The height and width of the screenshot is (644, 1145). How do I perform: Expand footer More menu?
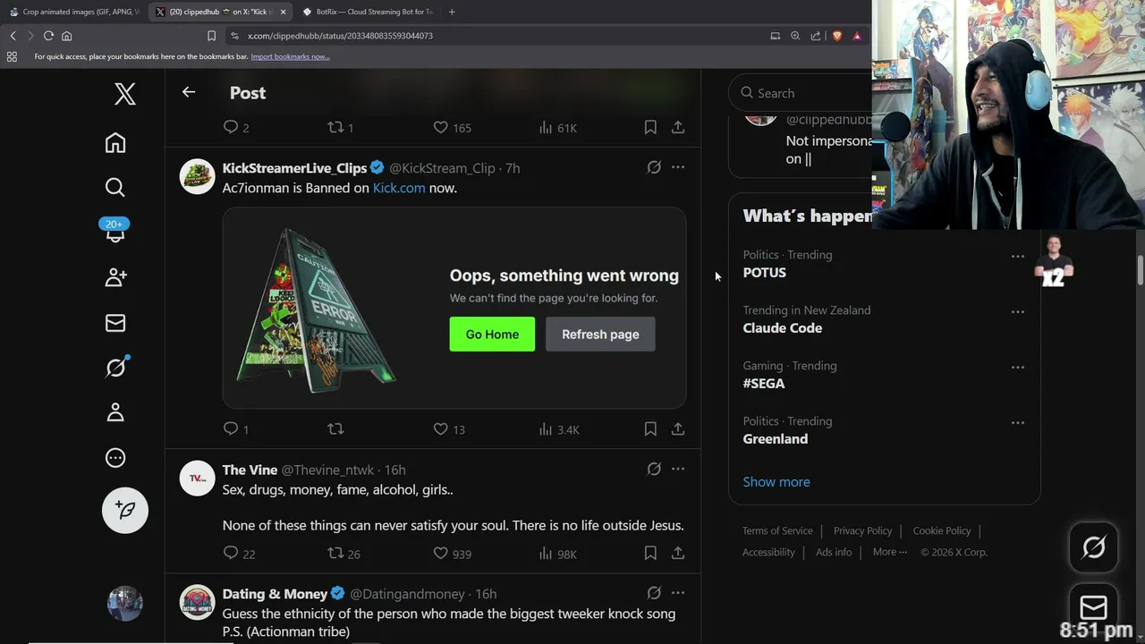pos(890,552)
